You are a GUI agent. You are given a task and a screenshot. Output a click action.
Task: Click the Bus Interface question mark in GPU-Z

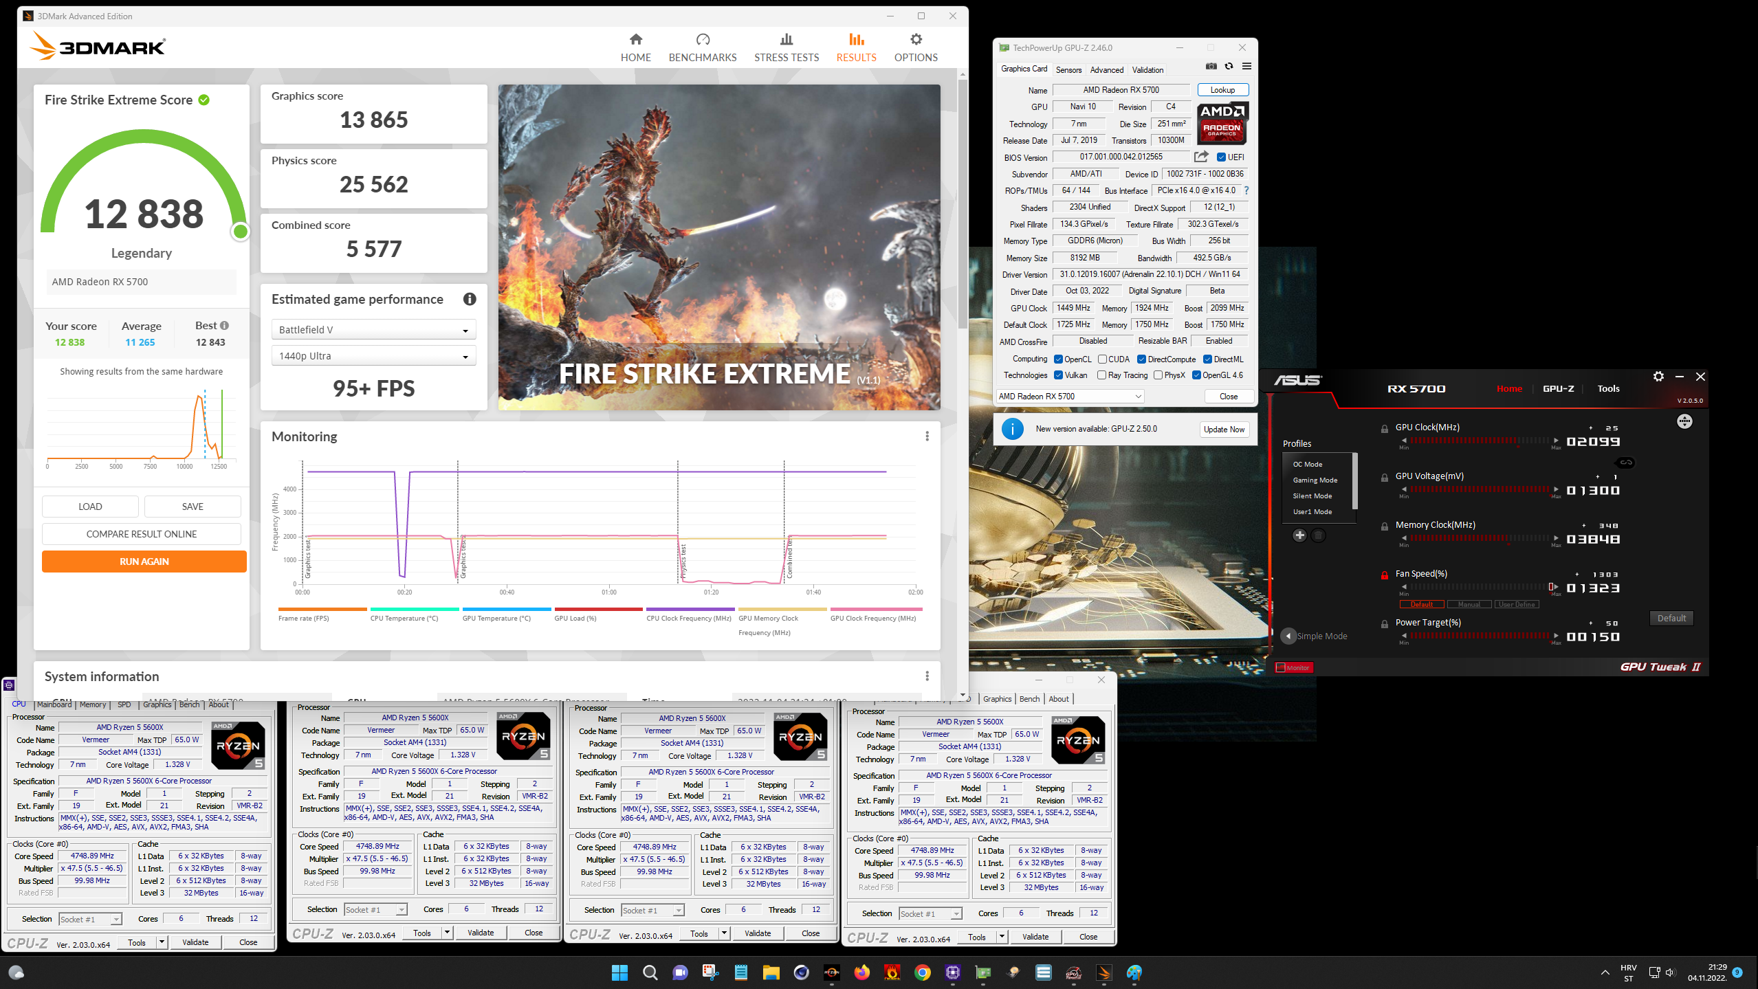(x=1246, y=190)
